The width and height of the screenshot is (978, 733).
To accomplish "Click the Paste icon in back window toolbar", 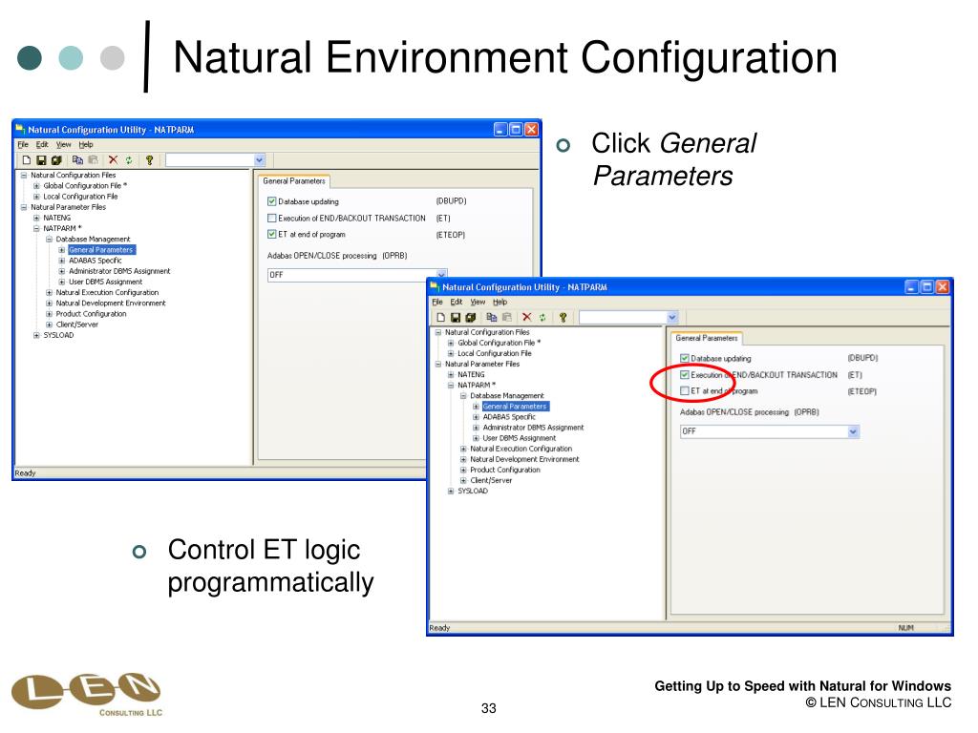I will [93, 160].
